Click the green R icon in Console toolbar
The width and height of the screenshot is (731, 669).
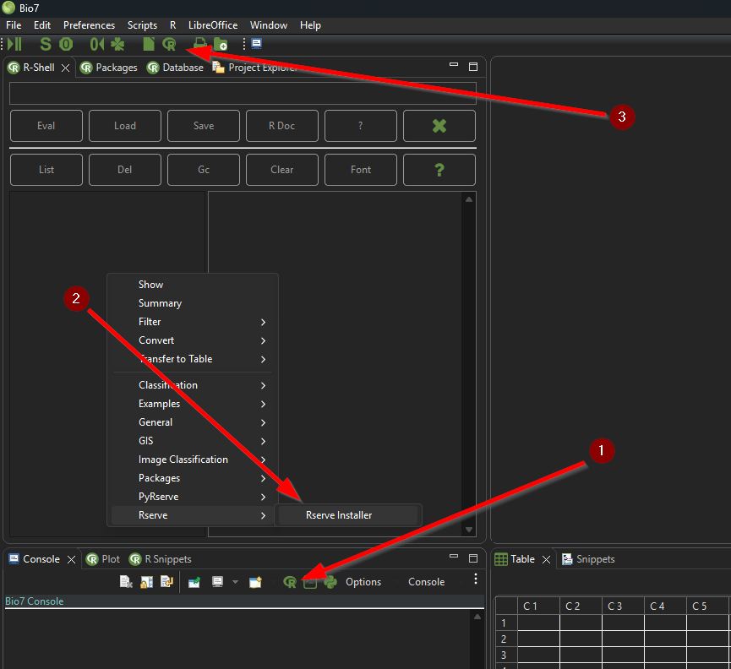point(290,581)
